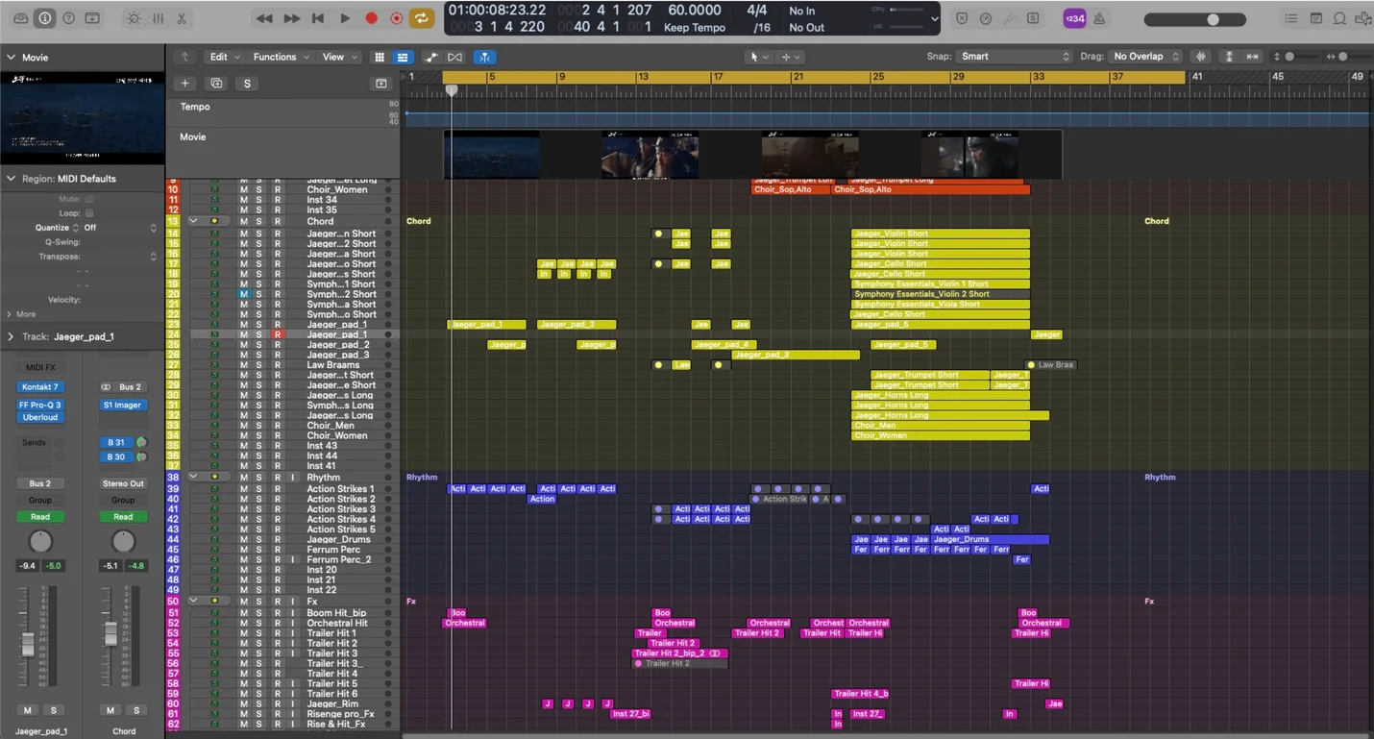Open the Tuner icon in control bar
The height and width of the screenshot is (739, 1374).
coord(1009,18)
